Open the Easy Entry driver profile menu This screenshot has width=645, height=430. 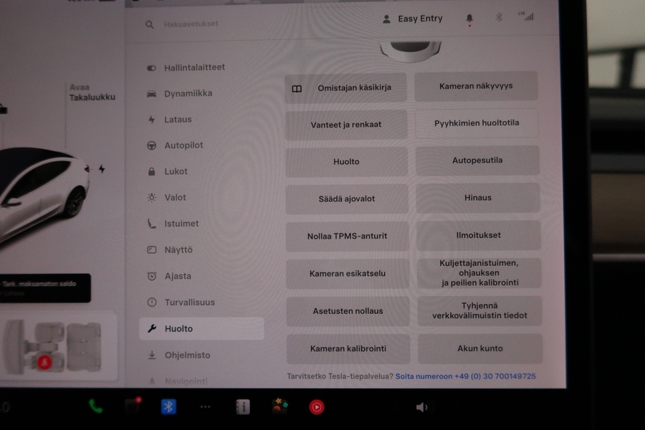coord(413,19)
